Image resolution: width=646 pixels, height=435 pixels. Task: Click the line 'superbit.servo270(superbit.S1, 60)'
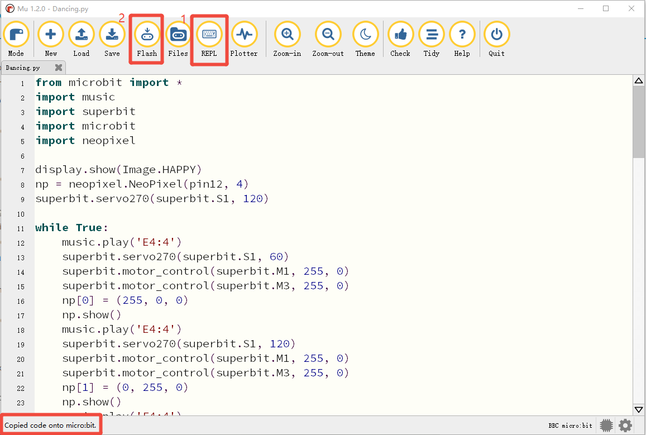coord(175,257)
